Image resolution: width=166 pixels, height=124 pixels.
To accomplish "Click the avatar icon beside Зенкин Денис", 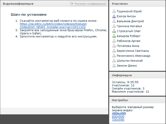I will coord(114,66).
